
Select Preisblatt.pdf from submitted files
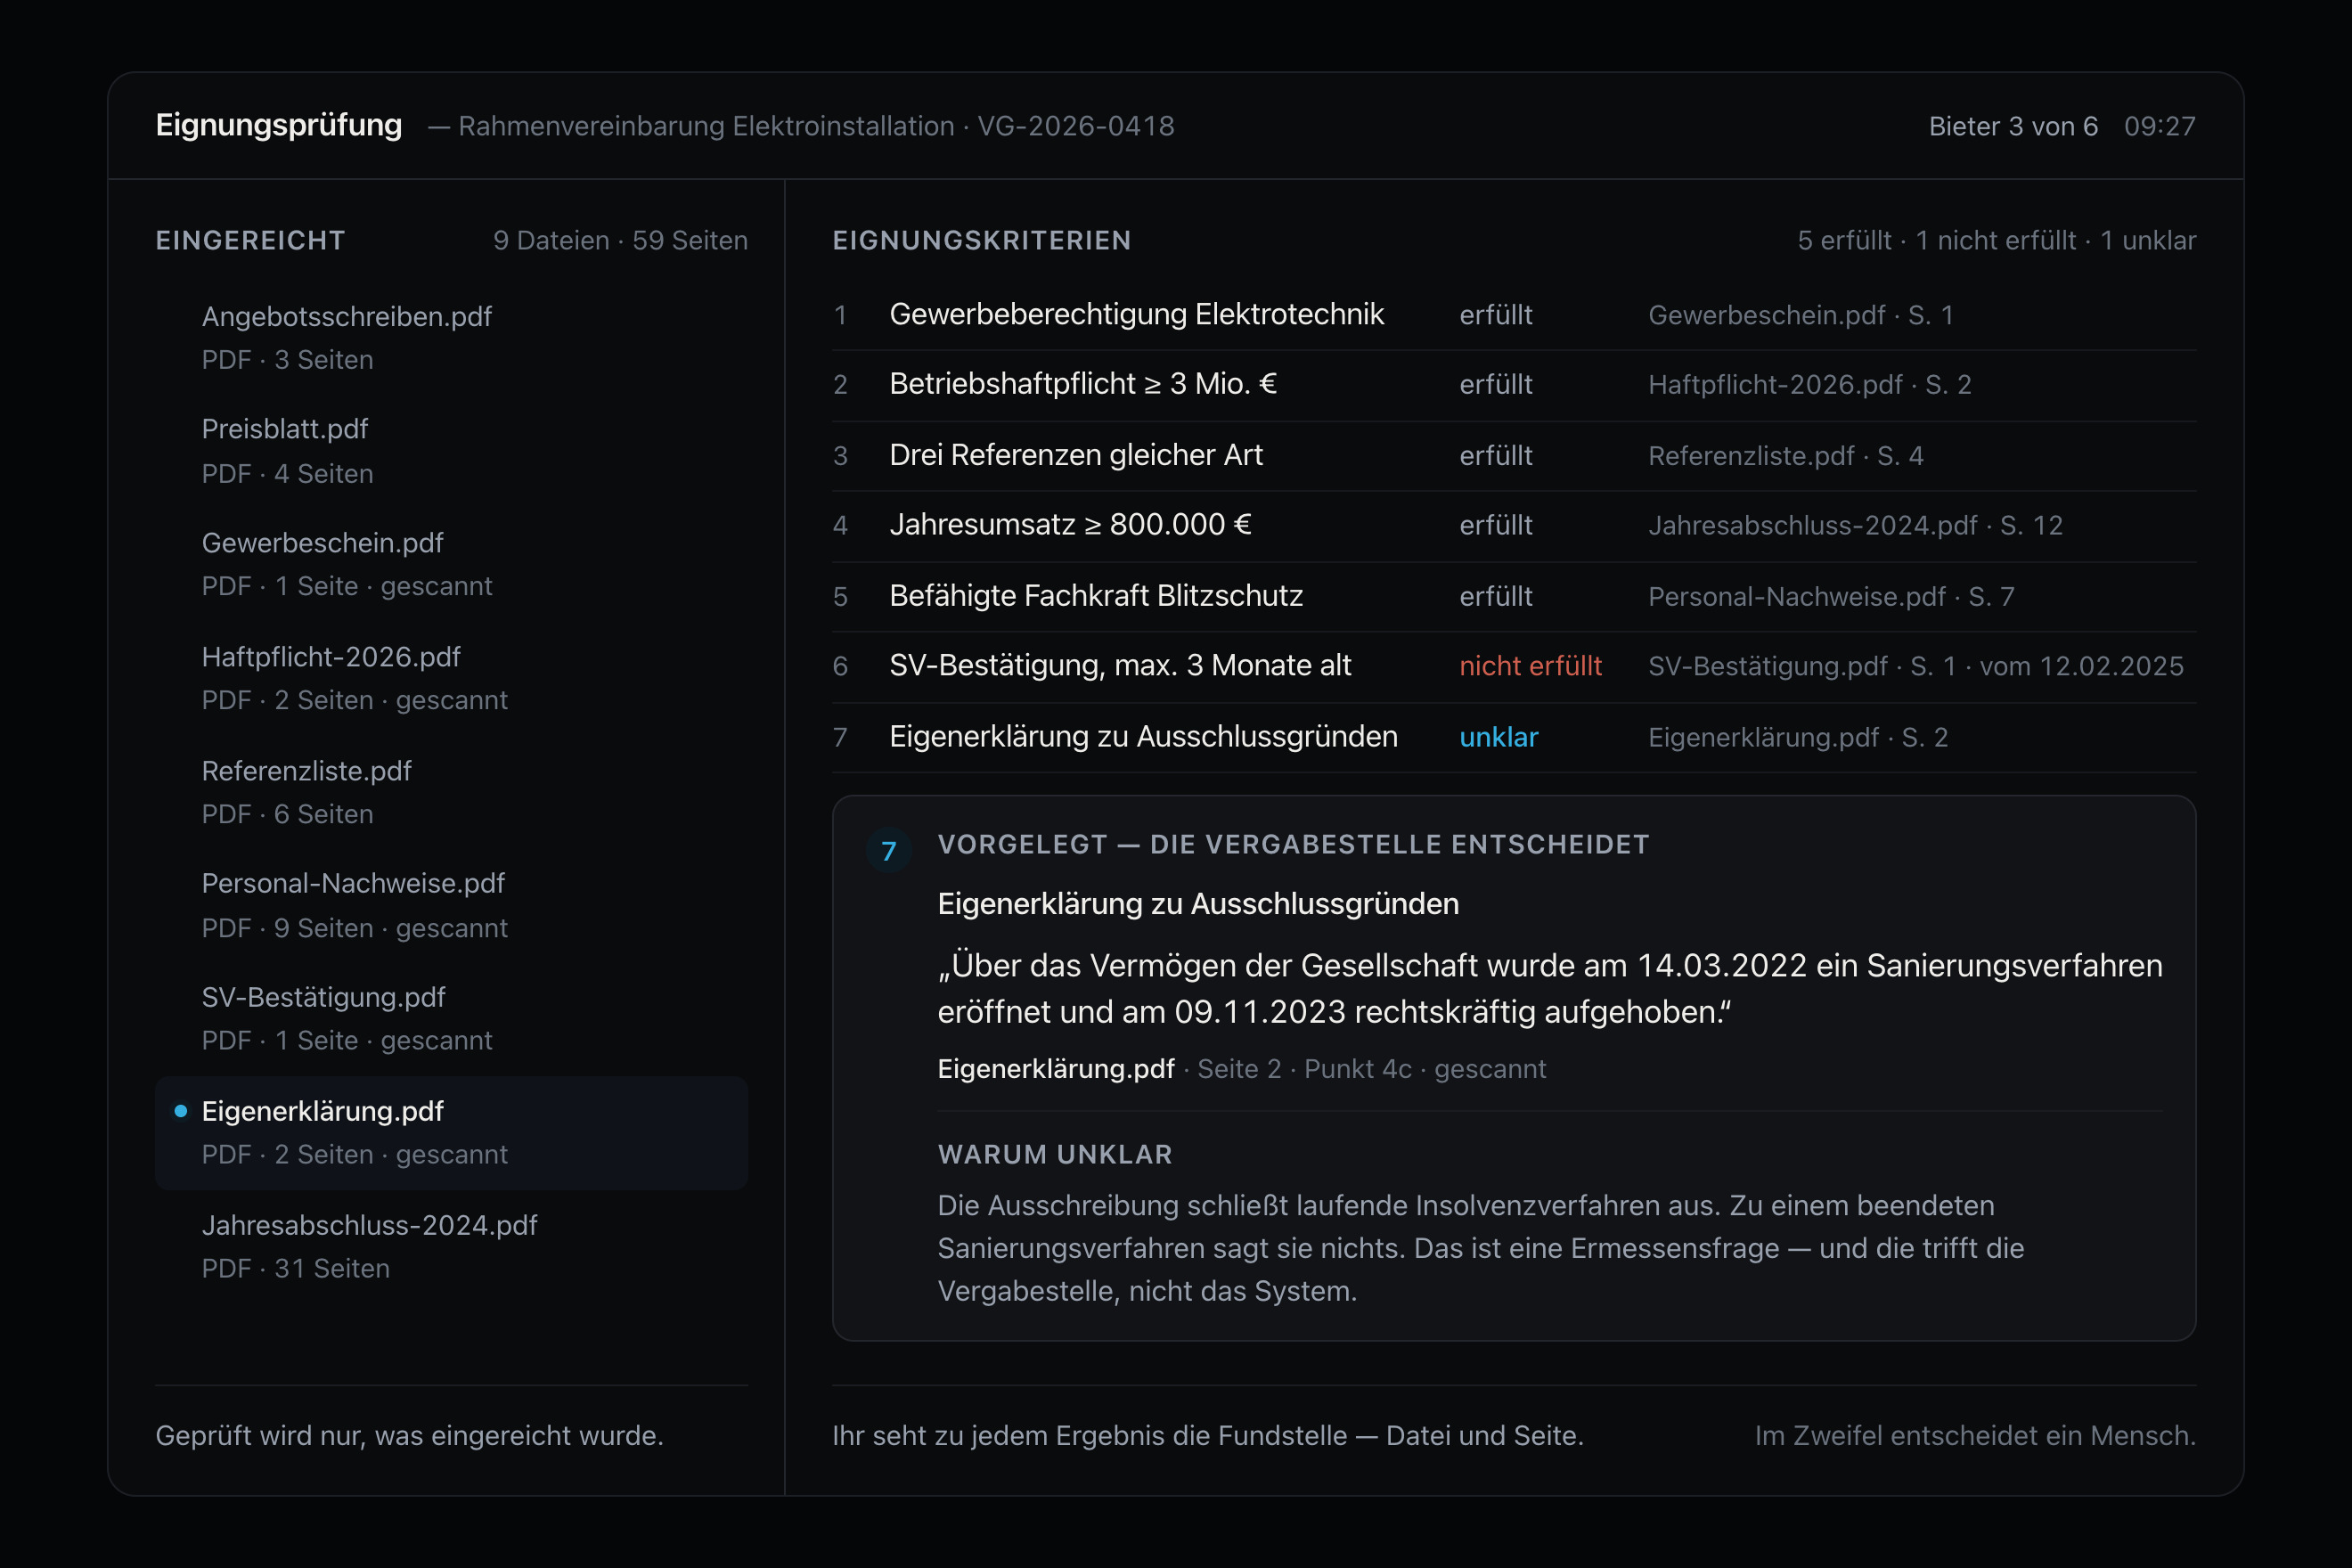pos(451,451)
